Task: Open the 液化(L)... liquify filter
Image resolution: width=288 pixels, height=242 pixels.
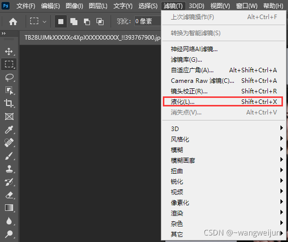Action: [223, 101]
